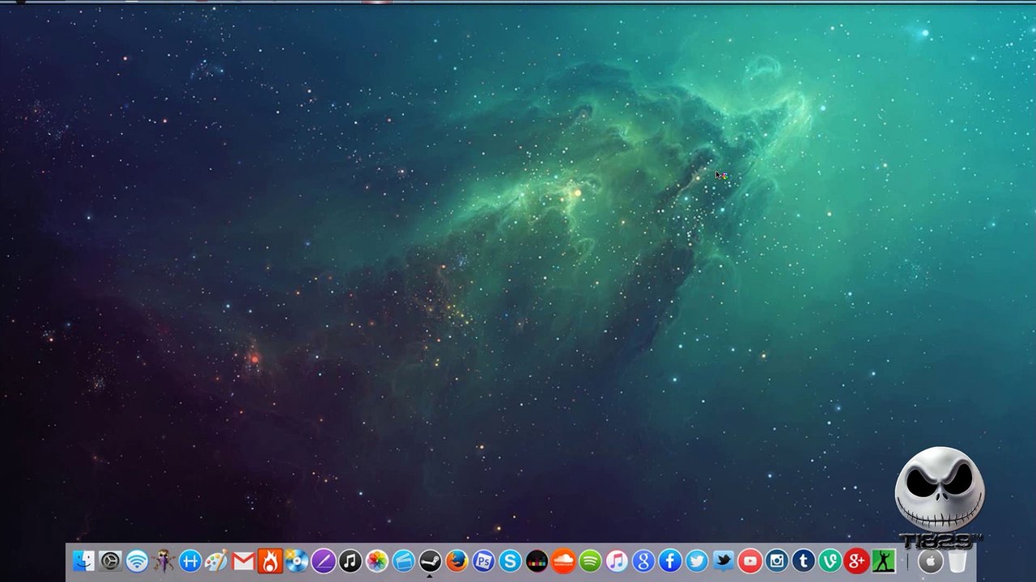Open Finder from the dock
This screenshot has width=1036, height=582.
point(83,560)
